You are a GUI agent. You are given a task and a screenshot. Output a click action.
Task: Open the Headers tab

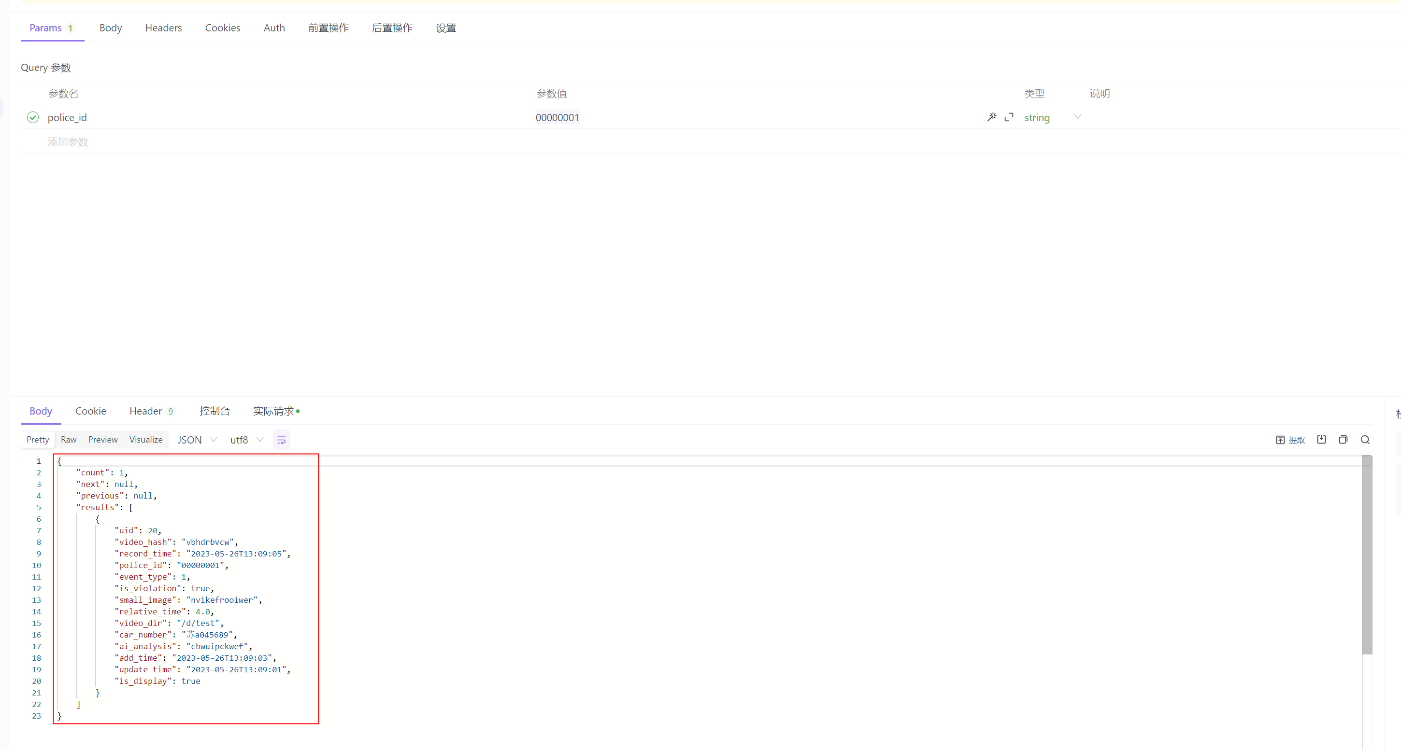pyautogui.click(x=163, y=28)
